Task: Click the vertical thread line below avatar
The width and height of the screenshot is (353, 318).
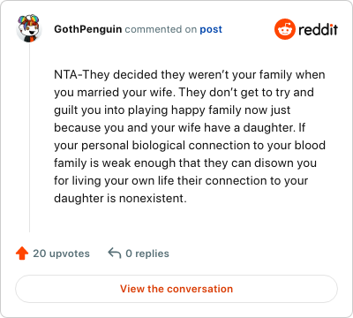Action: (x=29, y=137)
